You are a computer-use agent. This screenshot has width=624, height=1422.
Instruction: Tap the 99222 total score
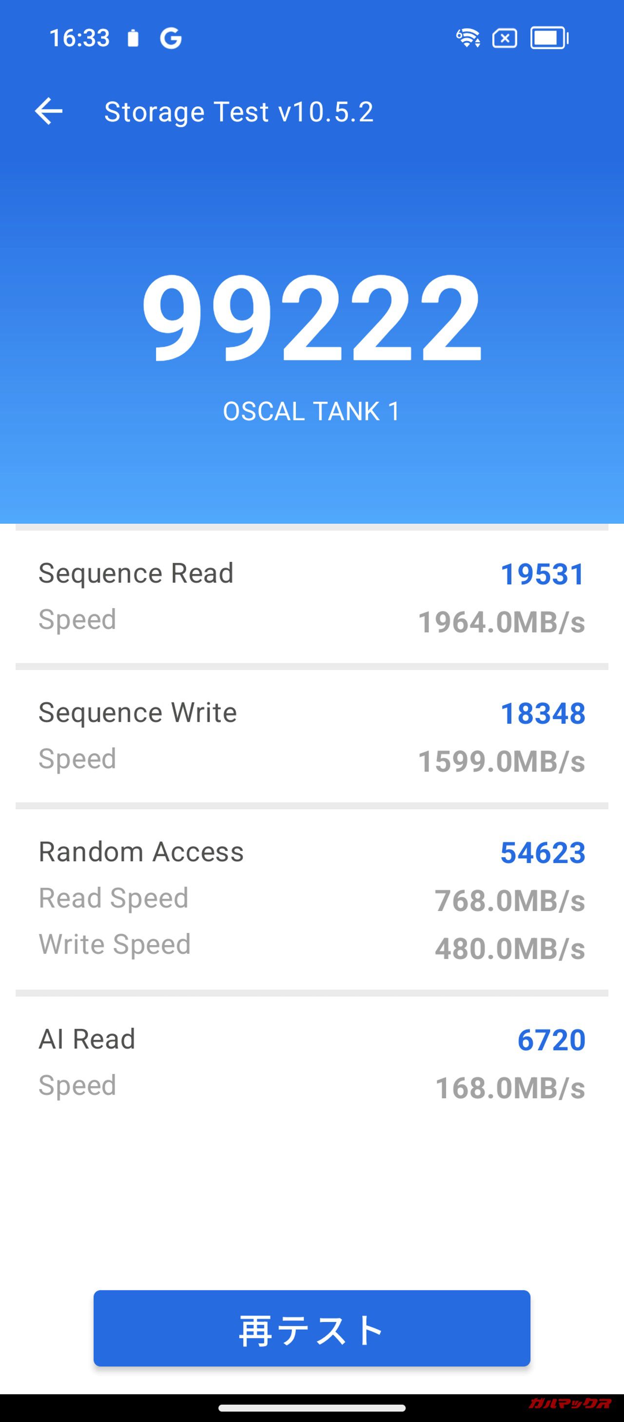[312, 317]
